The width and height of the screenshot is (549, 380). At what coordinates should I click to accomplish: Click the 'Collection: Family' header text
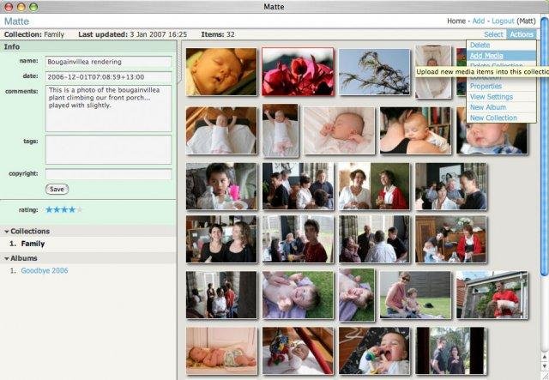pyautogui.click(x=34, y=34)
